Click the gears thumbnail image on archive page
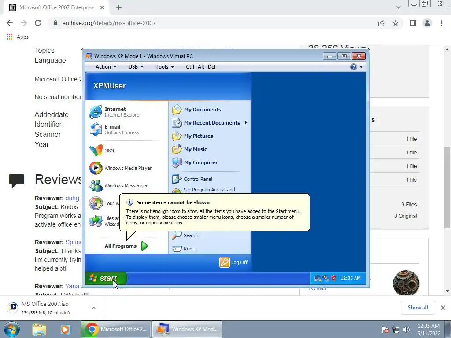 coord(406,283)
